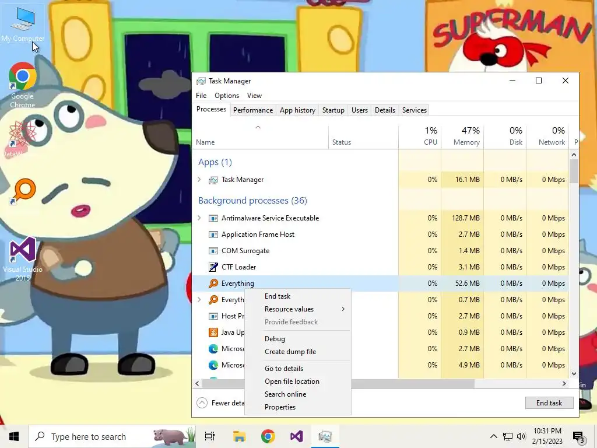This screenshot has width=597, height=448.
Task: Sort processes by Disk column
Action: point(505,136)
